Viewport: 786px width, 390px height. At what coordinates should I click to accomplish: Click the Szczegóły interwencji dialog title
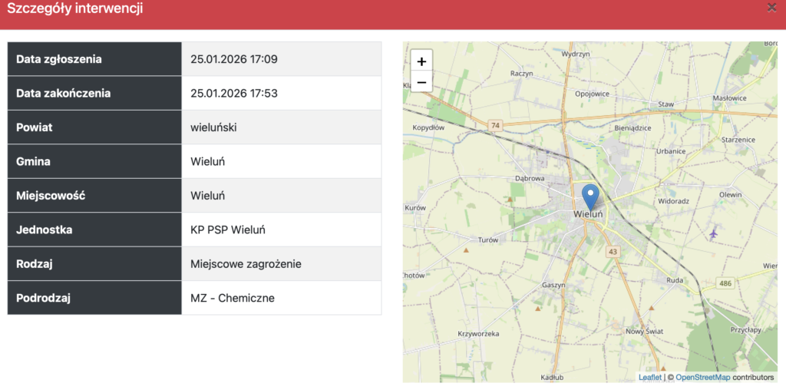click(74, 9)
